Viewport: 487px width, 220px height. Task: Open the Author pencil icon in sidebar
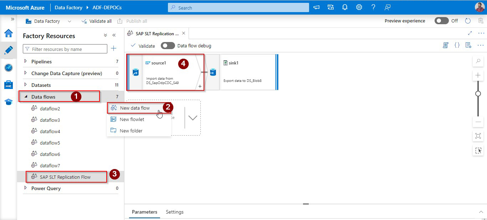point(9,50)
